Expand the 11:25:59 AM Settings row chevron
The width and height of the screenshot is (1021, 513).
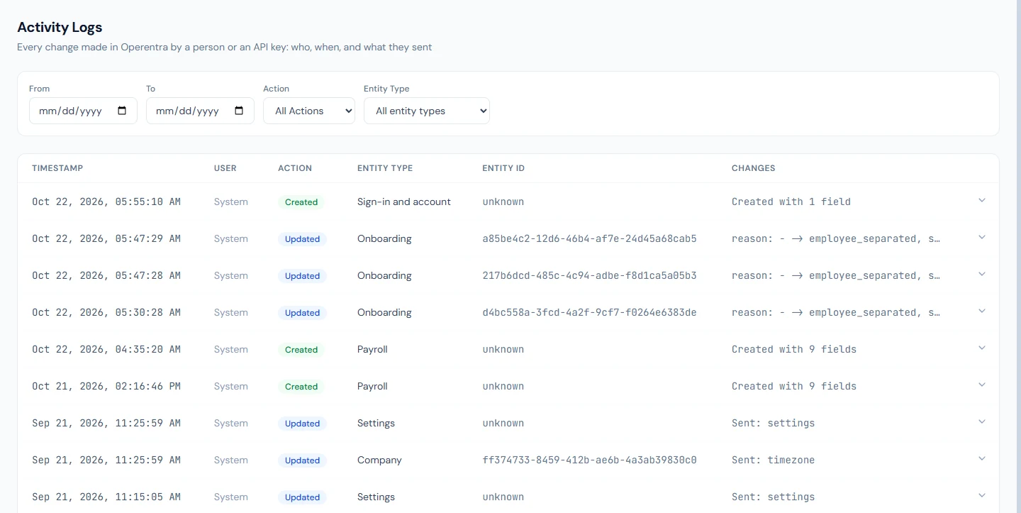tap(982, 422)
